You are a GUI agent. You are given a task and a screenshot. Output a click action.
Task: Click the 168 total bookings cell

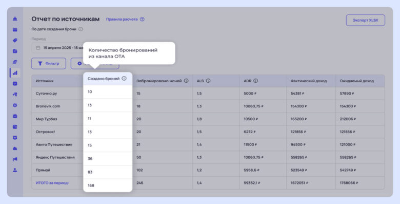click(x=108, y=186)
